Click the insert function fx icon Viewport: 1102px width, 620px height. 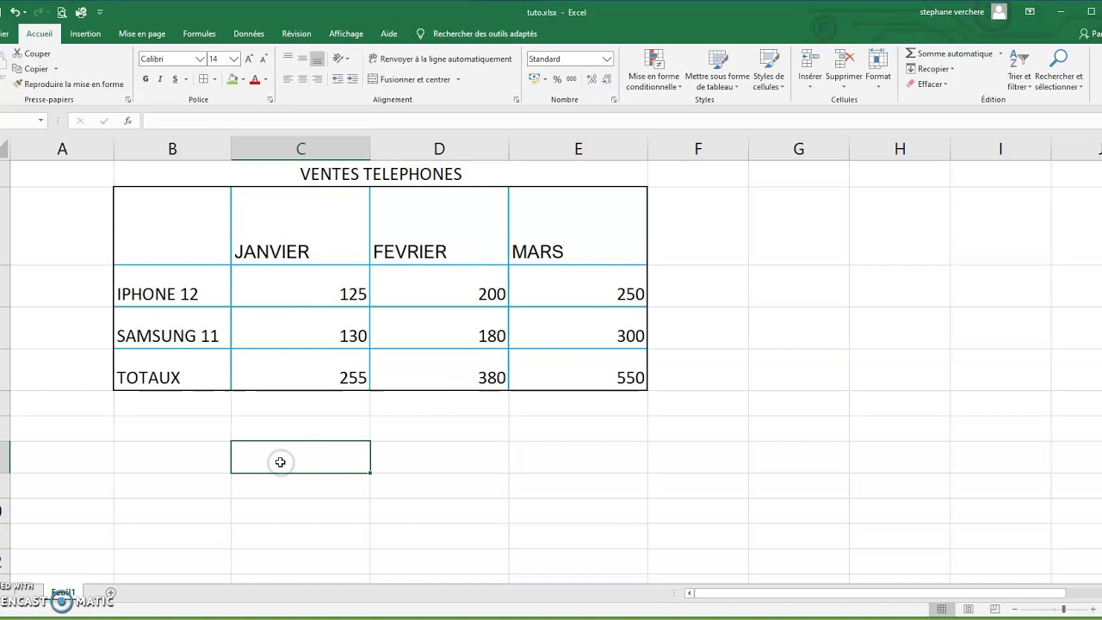128,121
